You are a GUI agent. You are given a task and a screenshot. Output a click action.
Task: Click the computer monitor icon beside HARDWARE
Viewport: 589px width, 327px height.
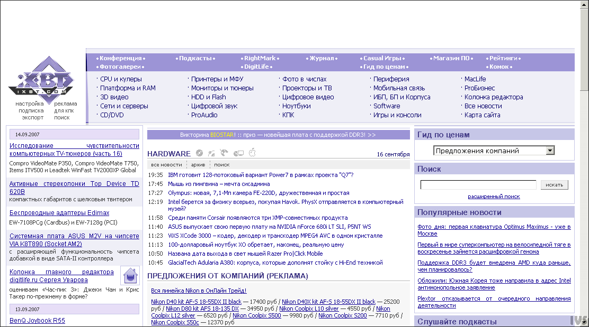[238, 154]
